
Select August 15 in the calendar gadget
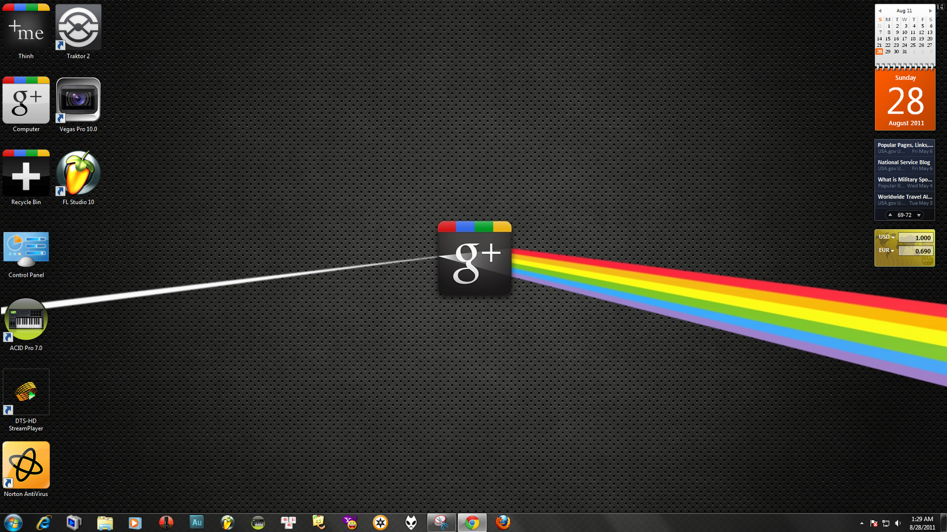888,38
